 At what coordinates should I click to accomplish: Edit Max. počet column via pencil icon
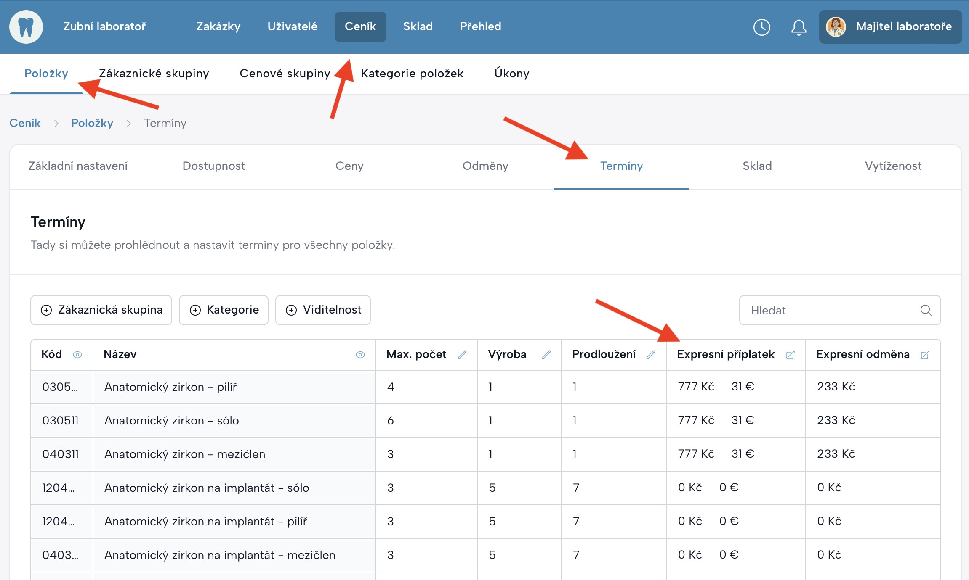pyautogui.click(x=462, y=355)
